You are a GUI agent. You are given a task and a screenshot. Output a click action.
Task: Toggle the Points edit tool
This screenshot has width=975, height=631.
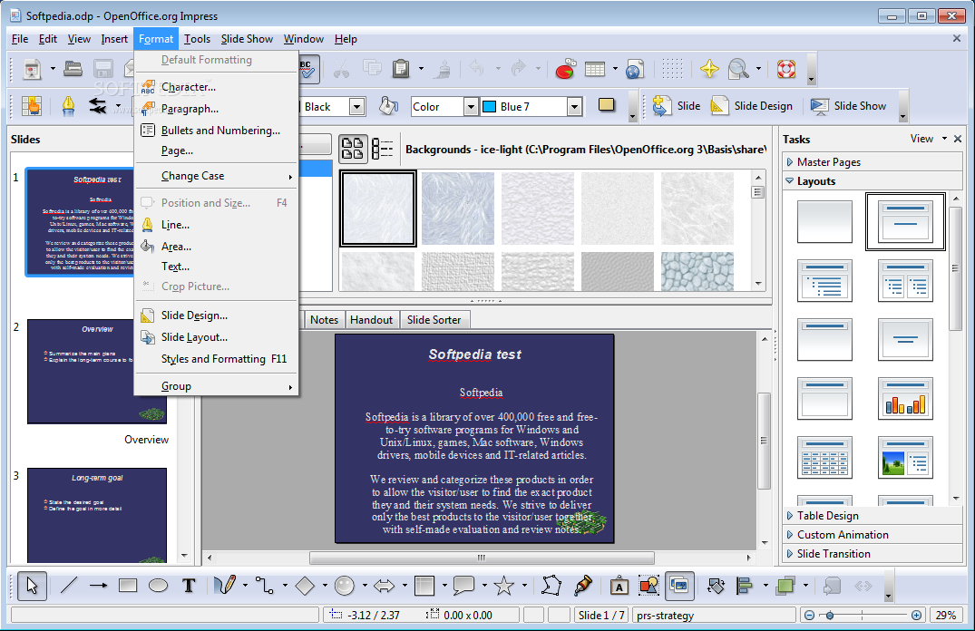pos(551,586)
